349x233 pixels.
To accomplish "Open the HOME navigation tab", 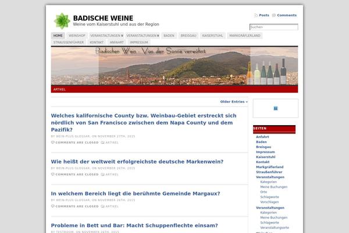I will pyautogui.click(x=58, y=36).
